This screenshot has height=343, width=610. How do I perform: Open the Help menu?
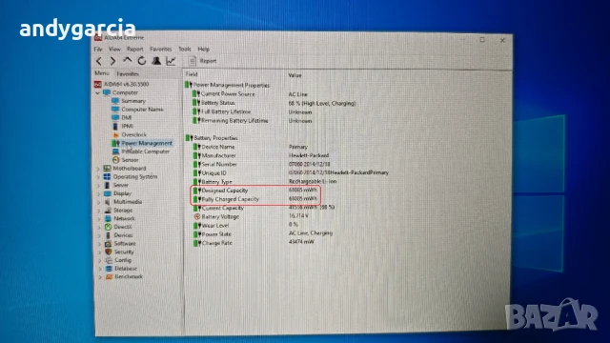[x=203, y=49]
